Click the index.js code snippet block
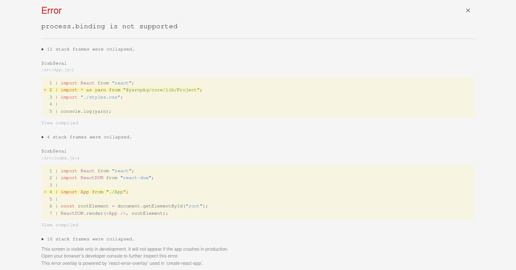This screenshot has height=270, width=516. (x=258, y=192)
